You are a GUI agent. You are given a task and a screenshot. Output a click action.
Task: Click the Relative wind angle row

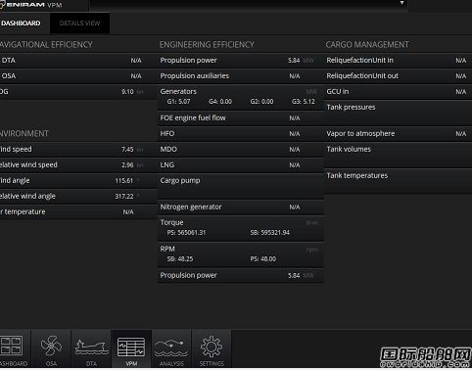pyautogui.click(x=77, y=197)
